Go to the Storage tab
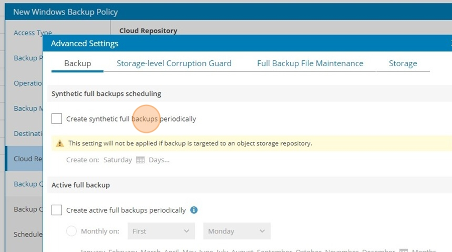The width and height of the screenshot is (452, 252). click(403, 63)
